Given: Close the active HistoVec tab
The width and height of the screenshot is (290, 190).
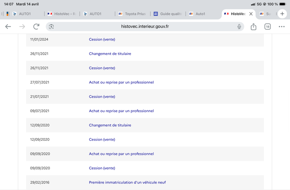Looking at the screenshot, I should click(x=251, y=14).
